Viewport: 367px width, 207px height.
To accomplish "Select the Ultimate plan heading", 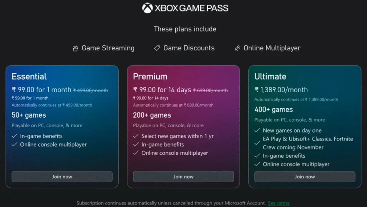I will pyautogui.click(x=270, y=77).
